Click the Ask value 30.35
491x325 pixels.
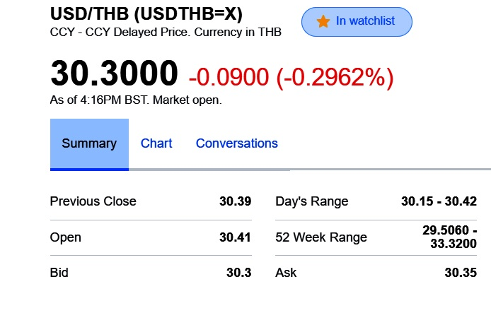[460, 273]
